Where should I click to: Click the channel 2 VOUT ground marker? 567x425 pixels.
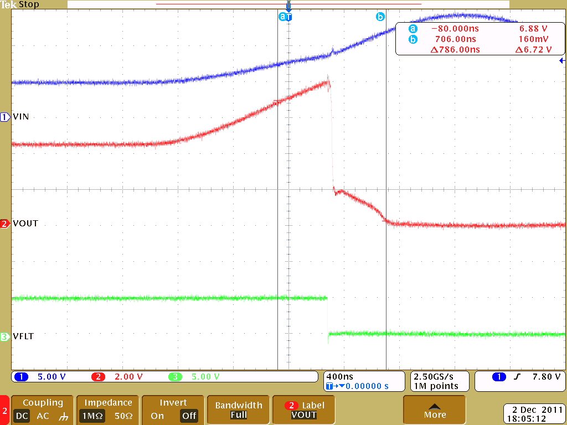(5, 224)
